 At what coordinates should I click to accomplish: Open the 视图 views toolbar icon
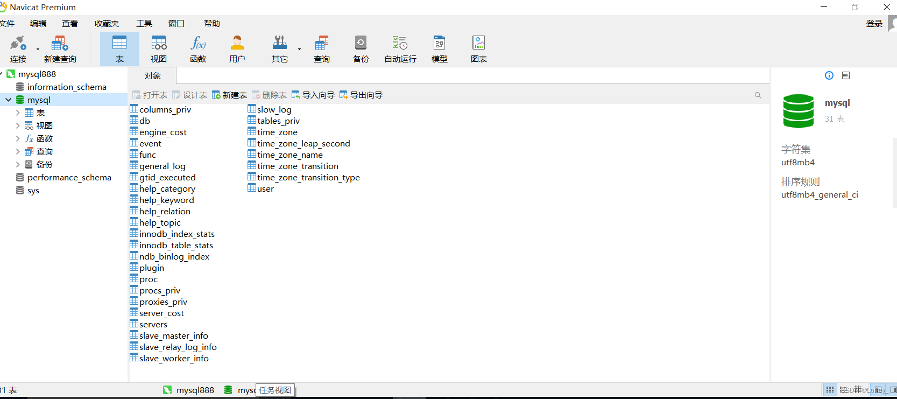[159, 50]
